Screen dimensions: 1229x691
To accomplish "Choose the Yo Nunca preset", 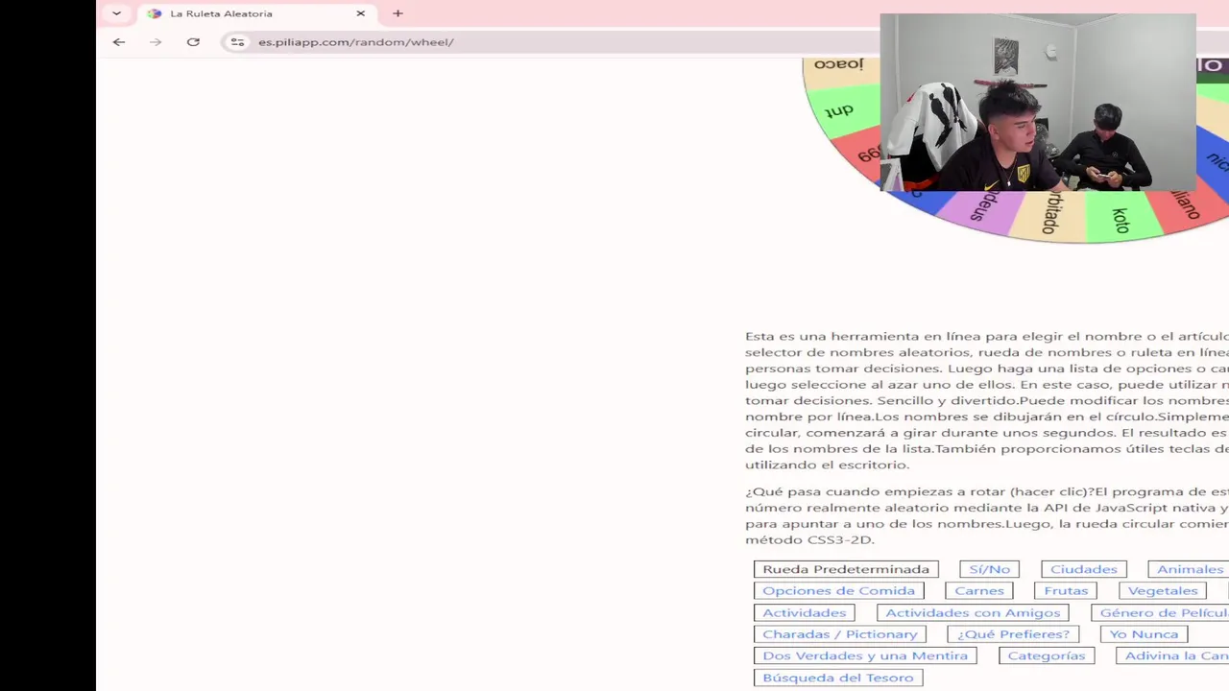I will (1144, 634).
